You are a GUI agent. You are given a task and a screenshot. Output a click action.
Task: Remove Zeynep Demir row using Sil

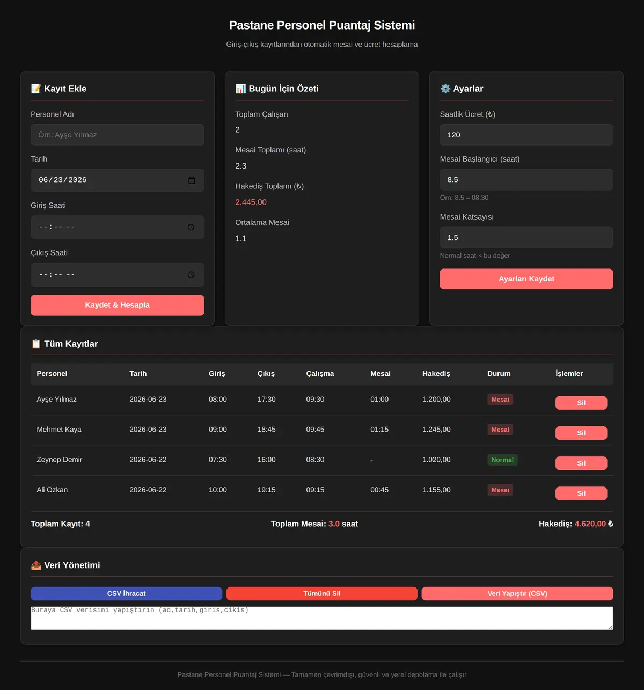coord(581,463)
